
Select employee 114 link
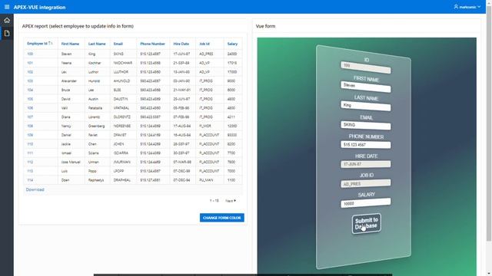[x=30, y=180]
